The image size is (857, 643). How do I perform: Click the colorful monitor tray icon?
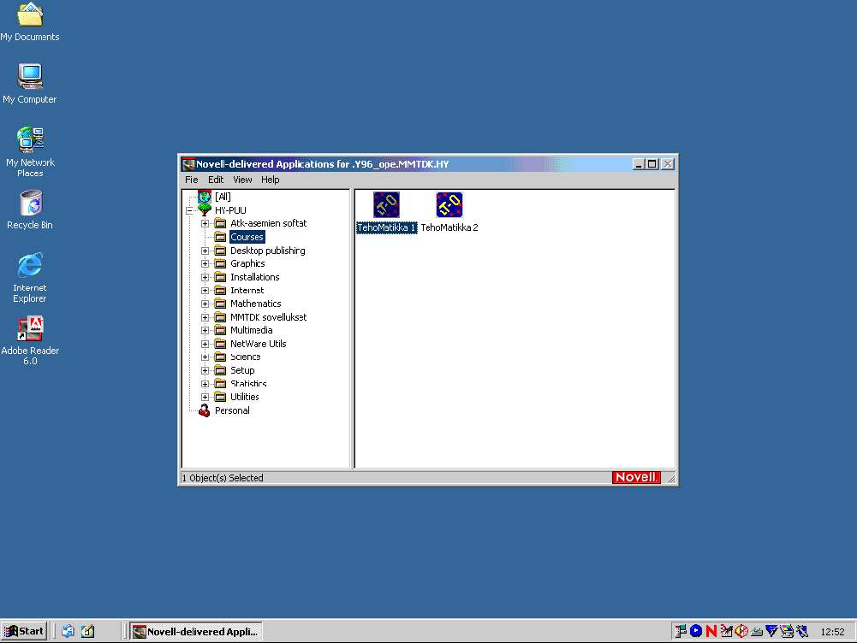point(787,632)
